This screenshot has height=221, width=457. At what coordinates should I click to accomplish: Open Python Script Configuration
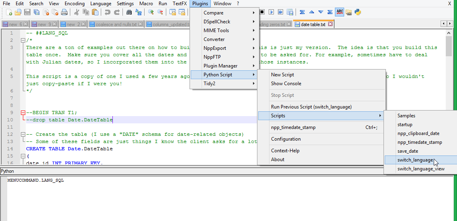(x=322, y=139)
